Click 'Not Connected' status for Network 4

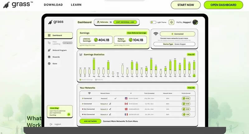click(89, 114)
